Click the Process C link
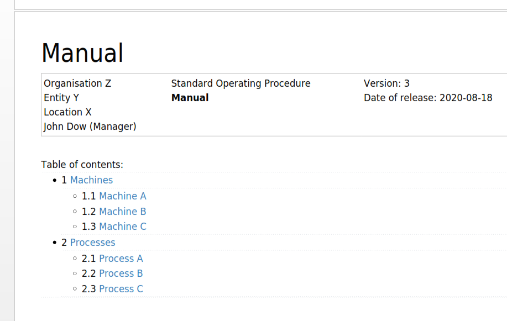Image resolution: width=507 pixels, height=321 pixels. [121, 288]
